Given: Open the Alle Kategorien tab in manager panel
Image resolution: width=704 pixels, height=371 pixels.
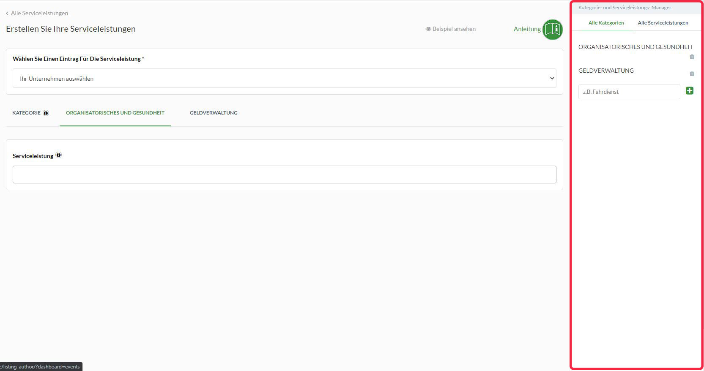Looking at the screenshot, I should click(x=606, y=23).
